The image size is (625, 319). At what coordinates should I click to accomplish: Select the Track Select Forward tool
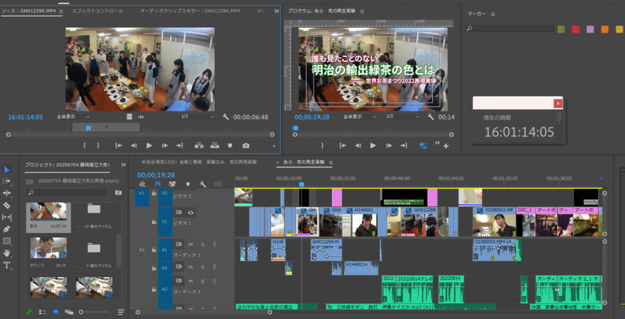(7, 181)
